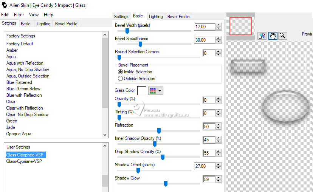The height and width of the screenshot is (192, 313).
Task: Click the navigator thumbnail red rectangle
Action: [240, 26]
